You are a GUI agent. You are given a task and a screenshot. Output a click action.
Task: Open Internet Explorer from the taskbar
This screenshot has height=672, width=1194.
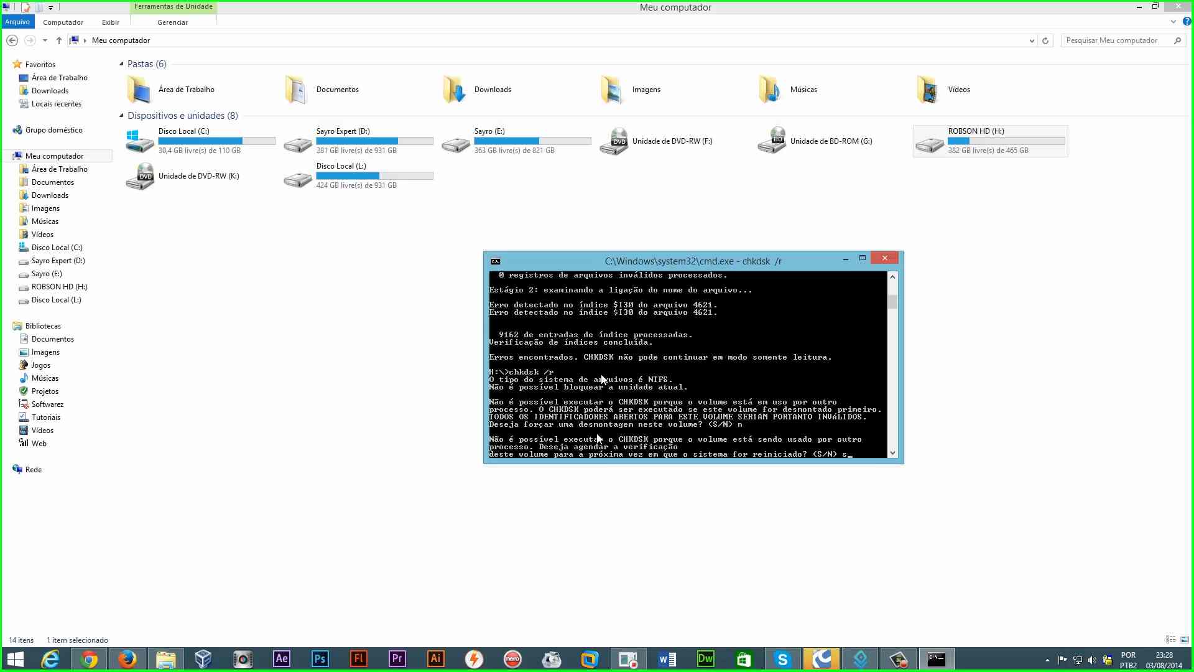coord(50,659)
